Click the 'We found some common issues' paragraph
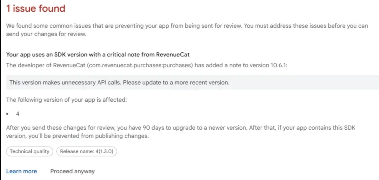Image resolution: width=379 pixels, height=180 pixels. tap(187, 30)
